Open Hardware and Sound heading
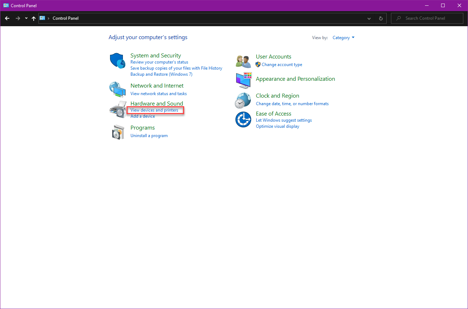Image resolution: width=468 pixels, height=309 pixels. (157, 104)
